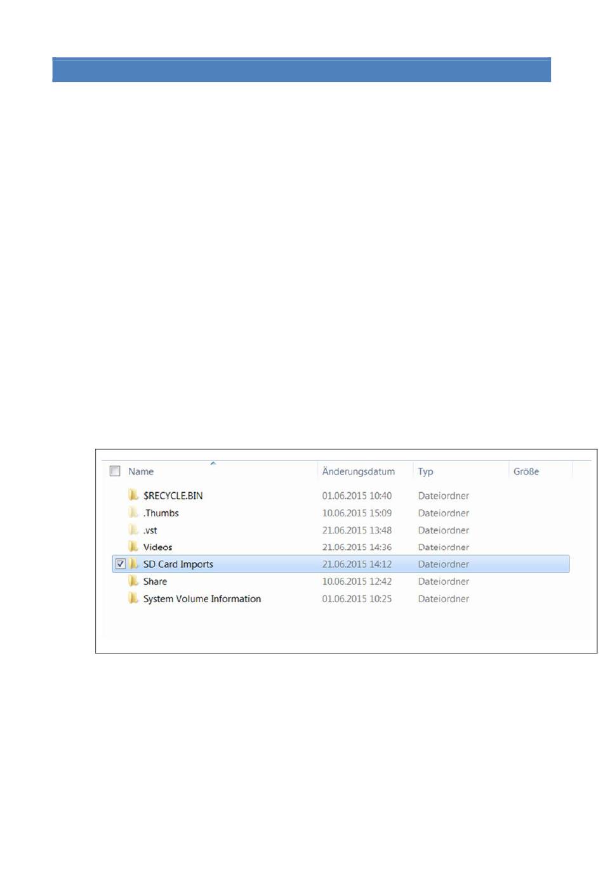This screenshot has width=603, height=870.
Task: Select the .Thumbs folder name
Action: coord(161,513)
